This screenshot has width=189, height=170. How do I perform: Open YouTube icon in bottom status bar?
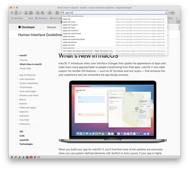coord(31,157)
